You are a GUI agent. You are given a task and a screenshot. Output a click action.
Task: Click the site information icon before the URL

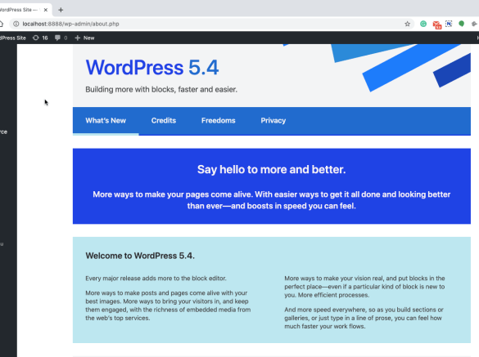[16, 24]
